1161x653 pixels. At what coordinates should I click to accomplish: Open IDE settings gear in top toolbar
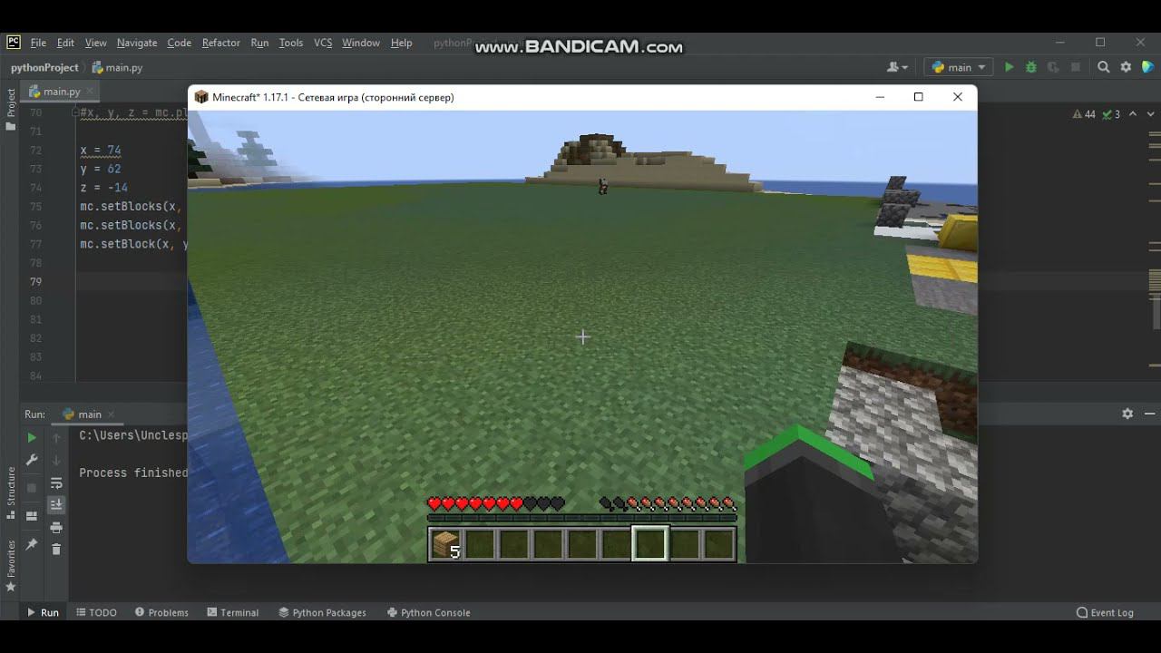point(1126,67)
